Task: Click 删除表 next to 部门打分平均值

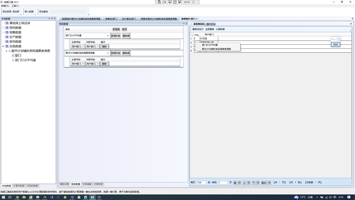Action: [x=126, y=36]
